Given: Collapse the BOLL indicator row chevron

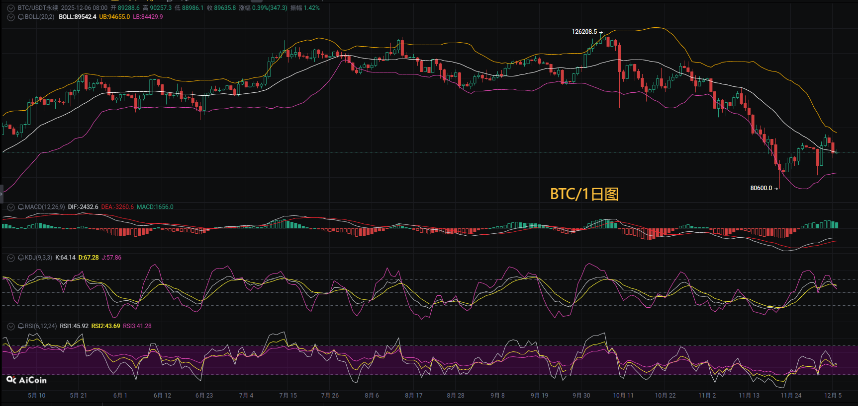Looking at the screenshot, I should coord(10,17).
